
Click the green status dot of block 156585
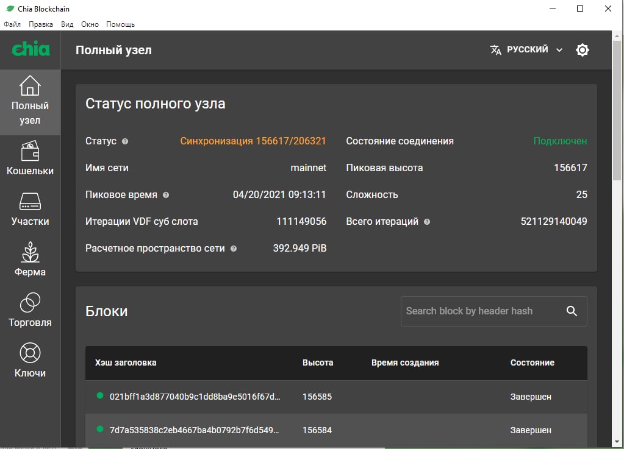coord(100,395)
